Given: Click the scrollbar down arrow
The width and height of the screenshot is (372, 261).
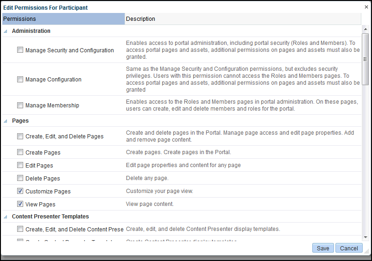Looking at the screenshot, I should 366,237.
